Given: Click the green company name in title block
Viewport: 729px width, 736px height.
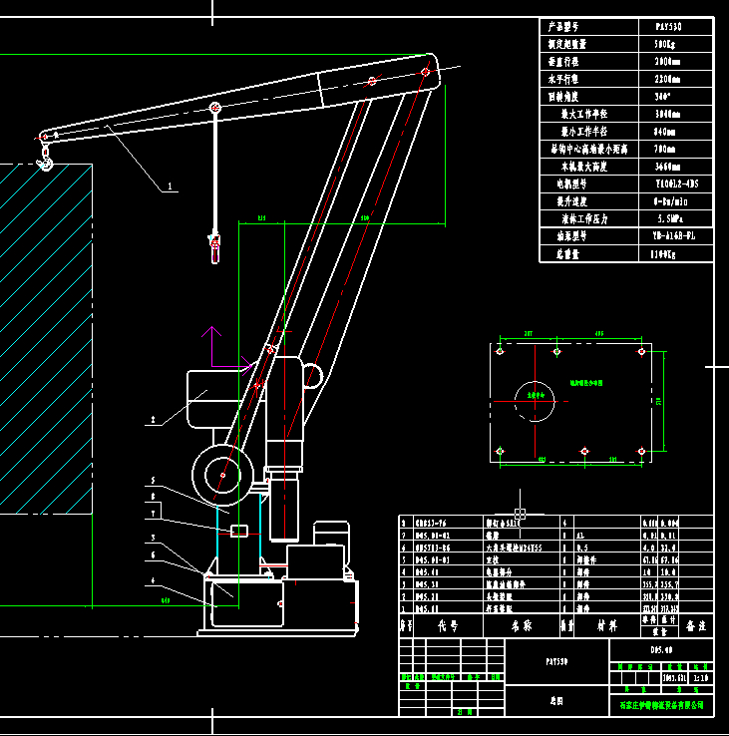Looking at the screenshot, I should pos(661,705).
